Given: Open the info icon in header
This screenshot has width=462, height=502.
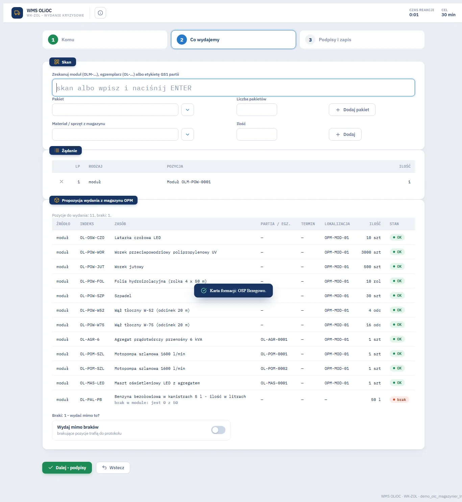Looking at the screenshot, I should [100, 13].
